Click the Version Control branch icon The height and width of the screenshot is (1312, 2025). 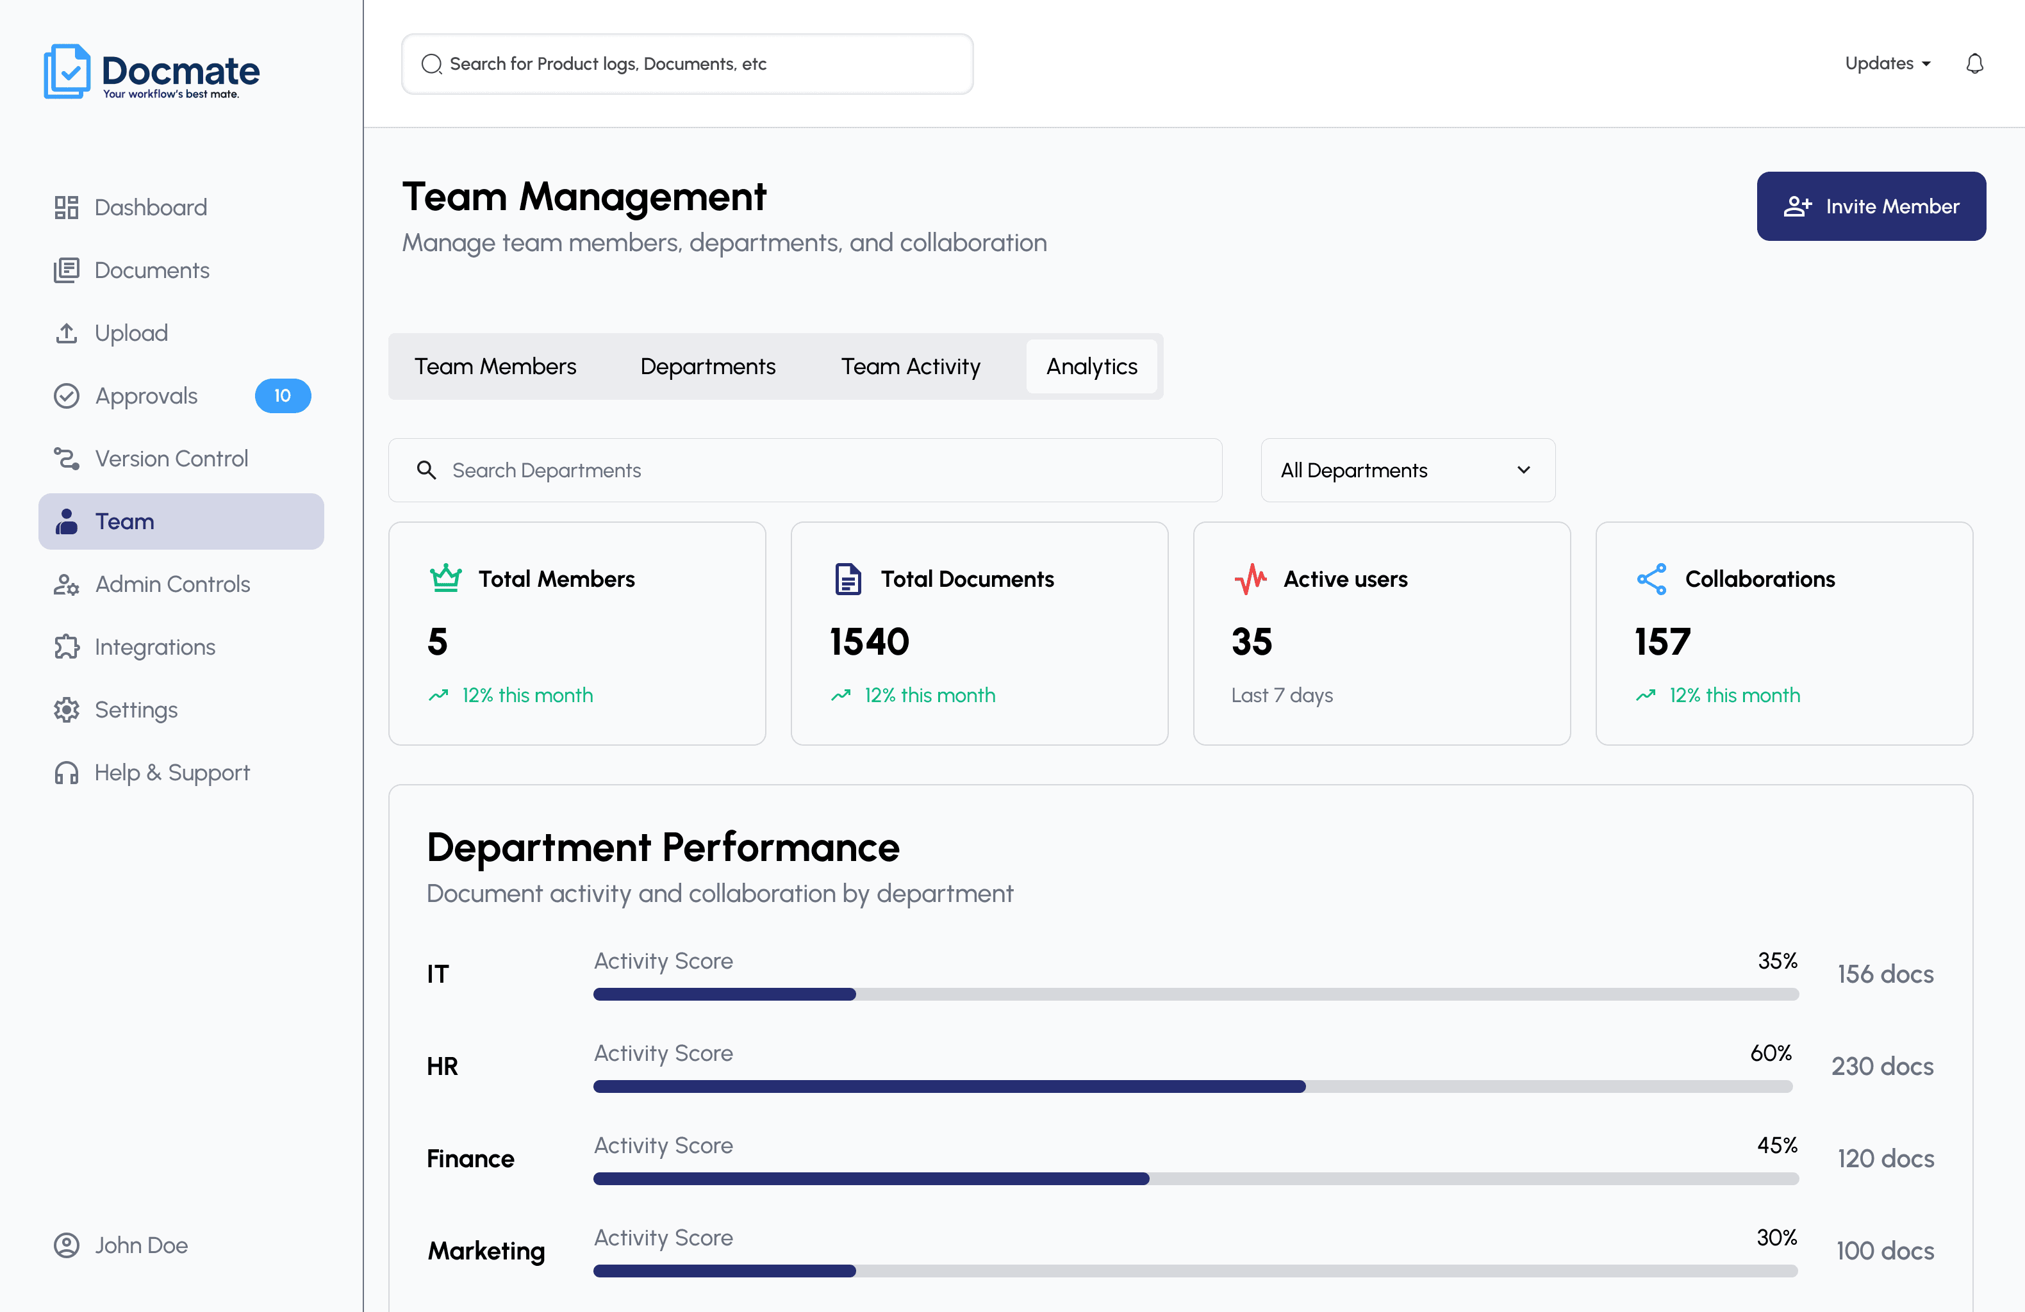[67, 459]
